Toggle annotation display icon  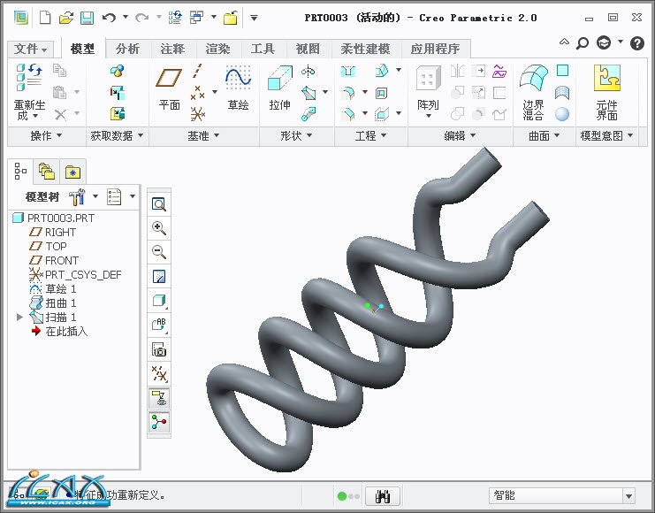(159, 398)
